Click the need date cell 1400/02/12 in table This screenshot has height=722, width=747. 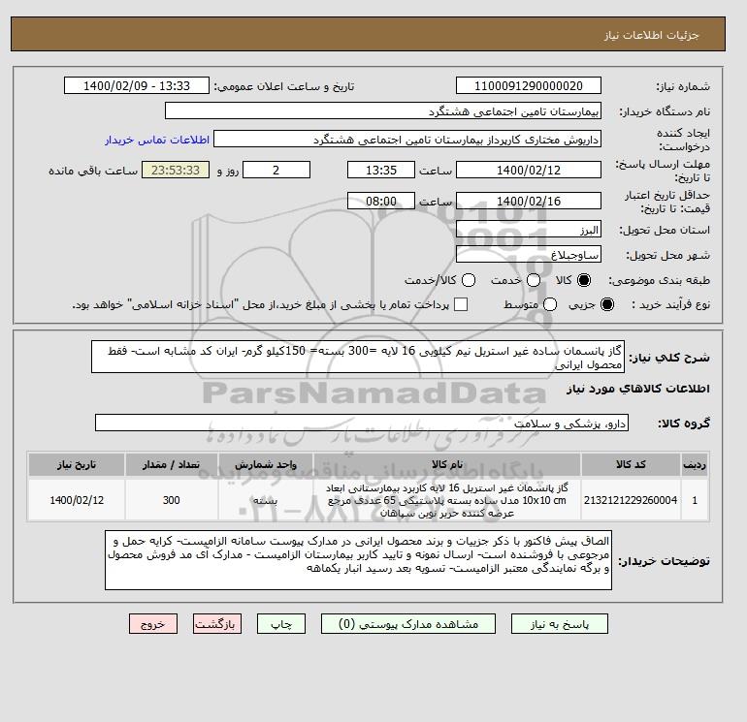[x=77, y=500]
